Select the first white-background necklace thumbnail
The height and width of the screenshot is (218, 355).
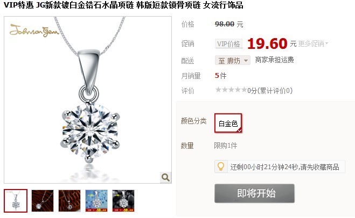[16, 201]
